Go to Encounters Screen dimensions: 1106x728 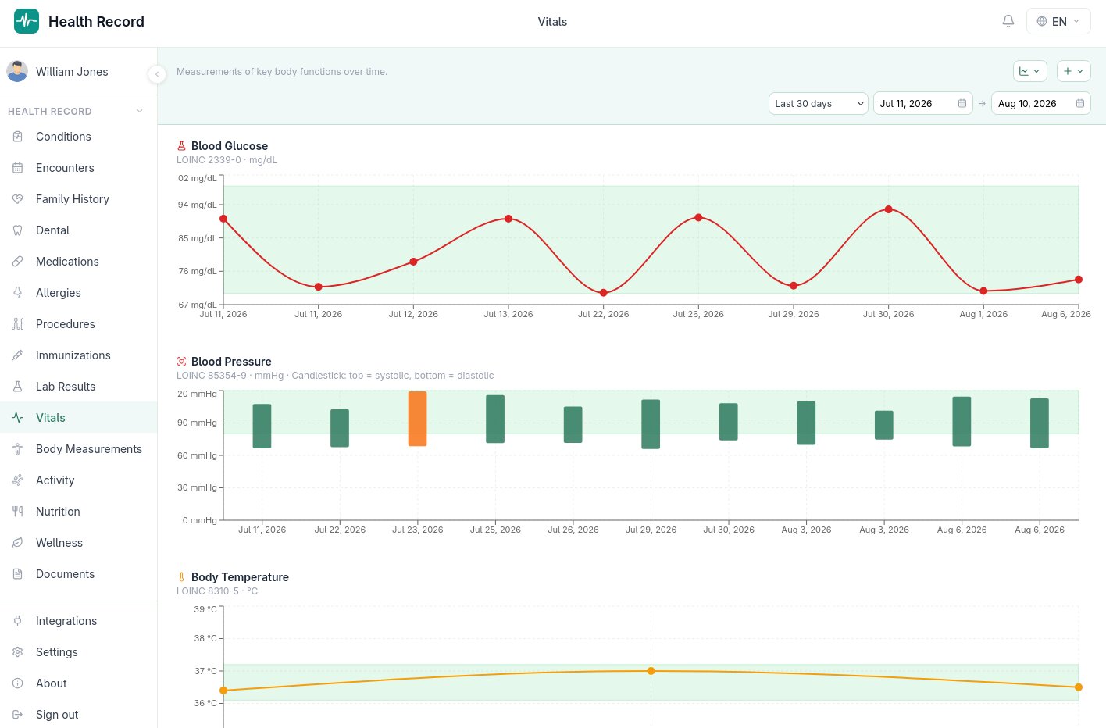pos(78,168)
